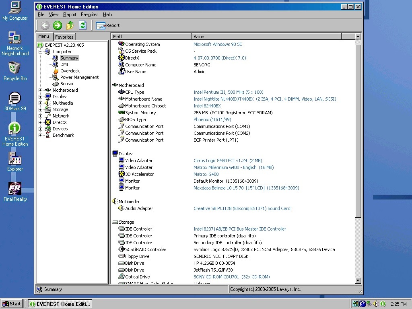Open the Explorer desktop shortcut
Image resolution: width=412 pixels, height=309 pixels.
click(x=15, y=162)
